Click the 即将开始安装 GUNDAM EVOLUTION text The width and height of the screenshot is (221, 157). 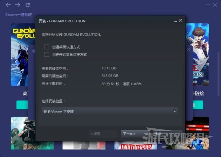tap(71, 34)
